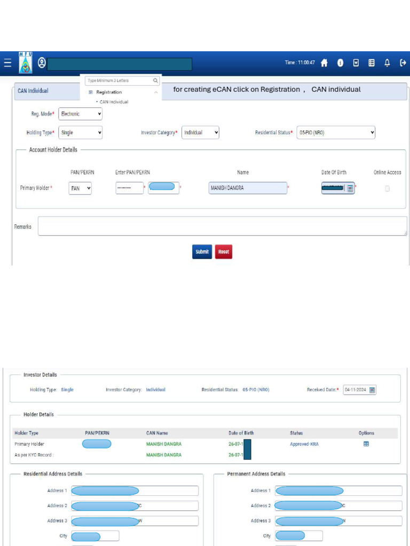Click the Permanent City field

pyautogui.click(x=299, y=536)
